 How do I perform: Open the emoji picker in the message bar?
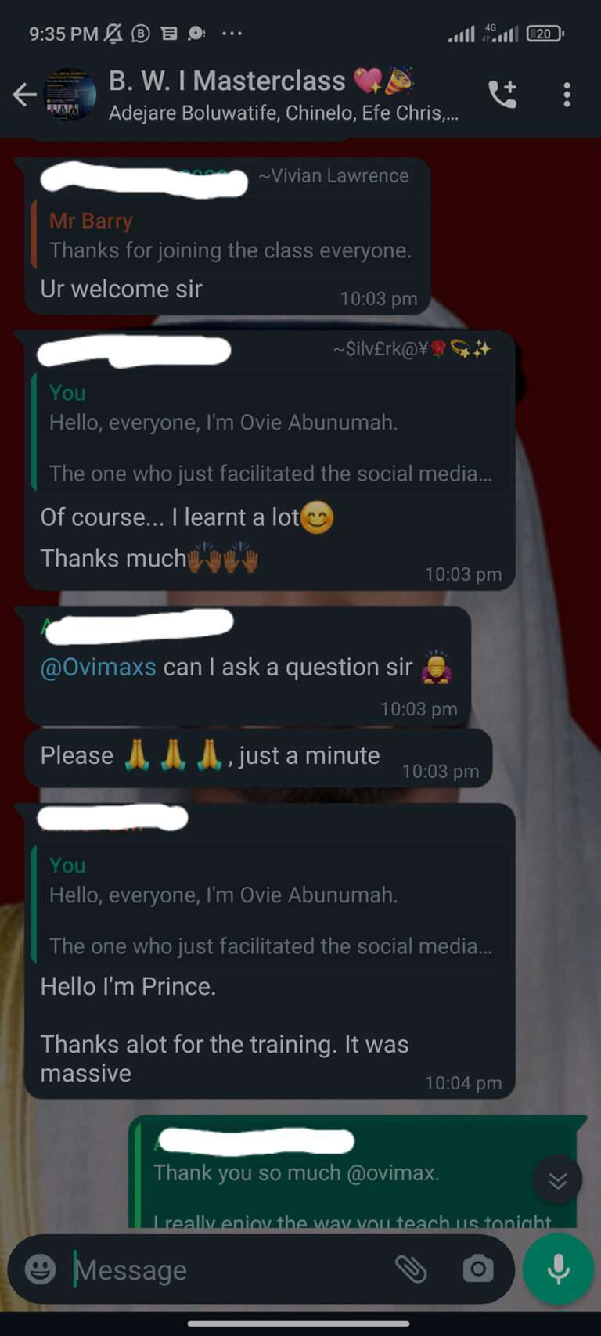pyautogui.click(x=41, y=1269)
